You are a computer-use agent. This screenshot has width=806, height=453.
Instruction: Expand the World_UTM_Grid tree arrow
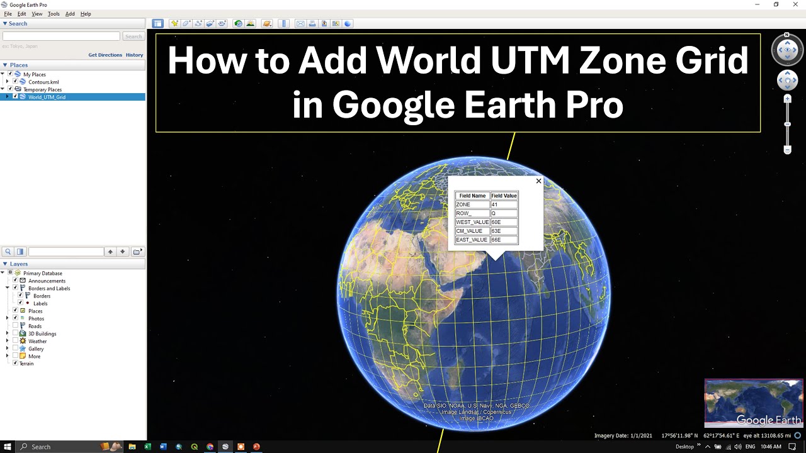tap(8, 97)
